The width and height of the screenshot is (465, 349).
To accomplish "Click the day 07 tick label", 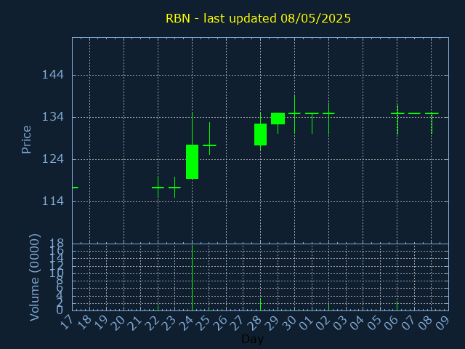I will [408, 322].
